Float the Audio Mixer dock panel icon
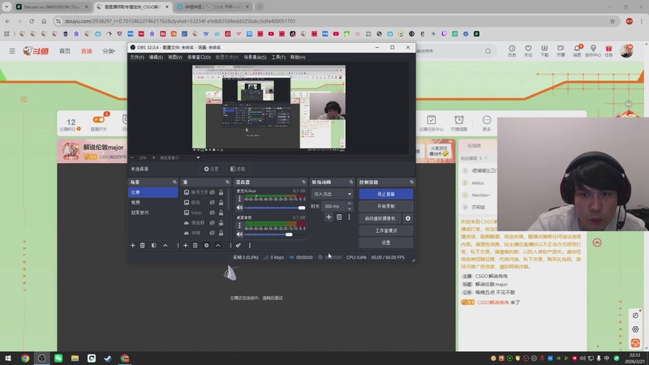Image resolution: width=649 pixels, height=365 pixels. point(303,182)
